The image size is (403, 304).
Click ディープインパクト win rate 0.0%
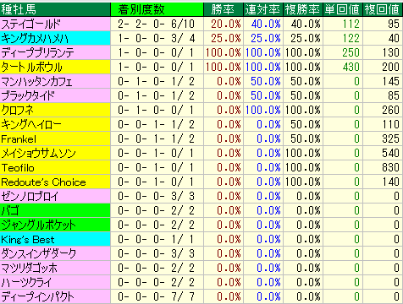pos(229,296)
